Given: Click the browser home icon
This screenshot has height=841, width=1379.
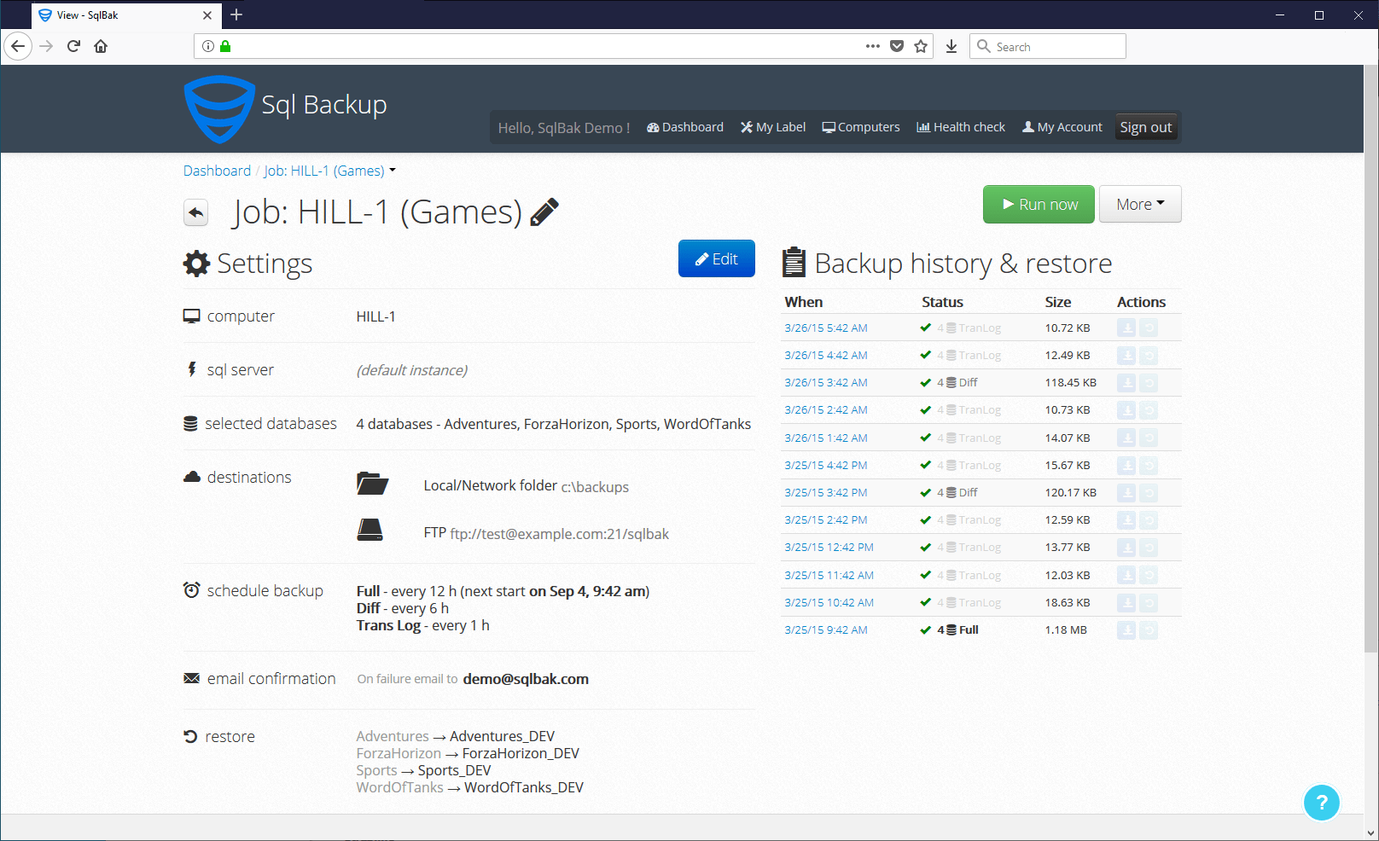Looking at the screenshot, I should click(101, 46).
